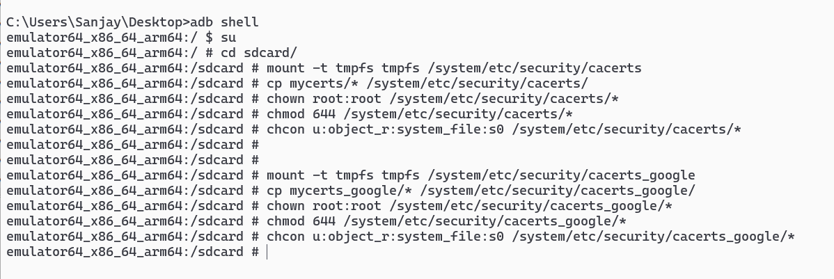Click 'chown root:root' on the cacerts/* line
This screenshot has width=834, height=279.
click(324, 99)
